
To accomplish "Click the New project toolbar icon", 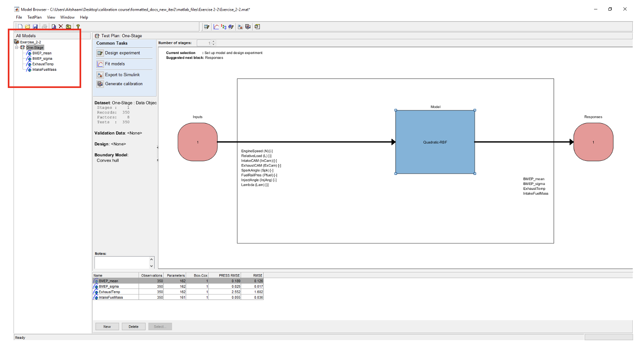I will (20, 27).
